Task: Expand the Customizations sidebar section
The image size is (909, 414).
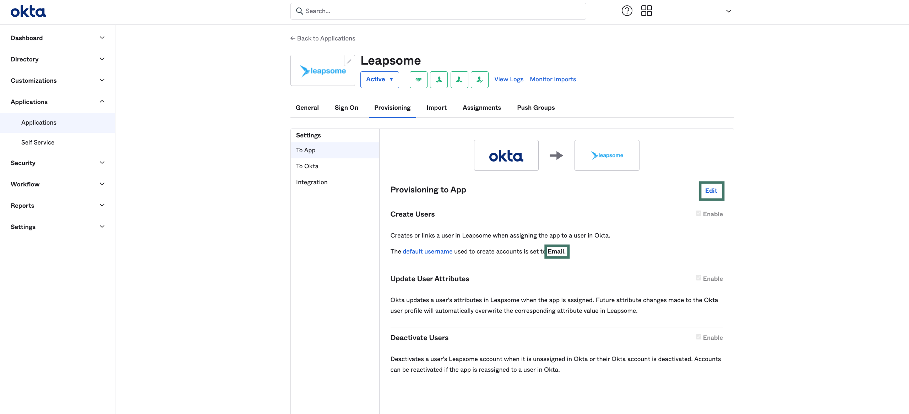Action: (x=102, y=81)
